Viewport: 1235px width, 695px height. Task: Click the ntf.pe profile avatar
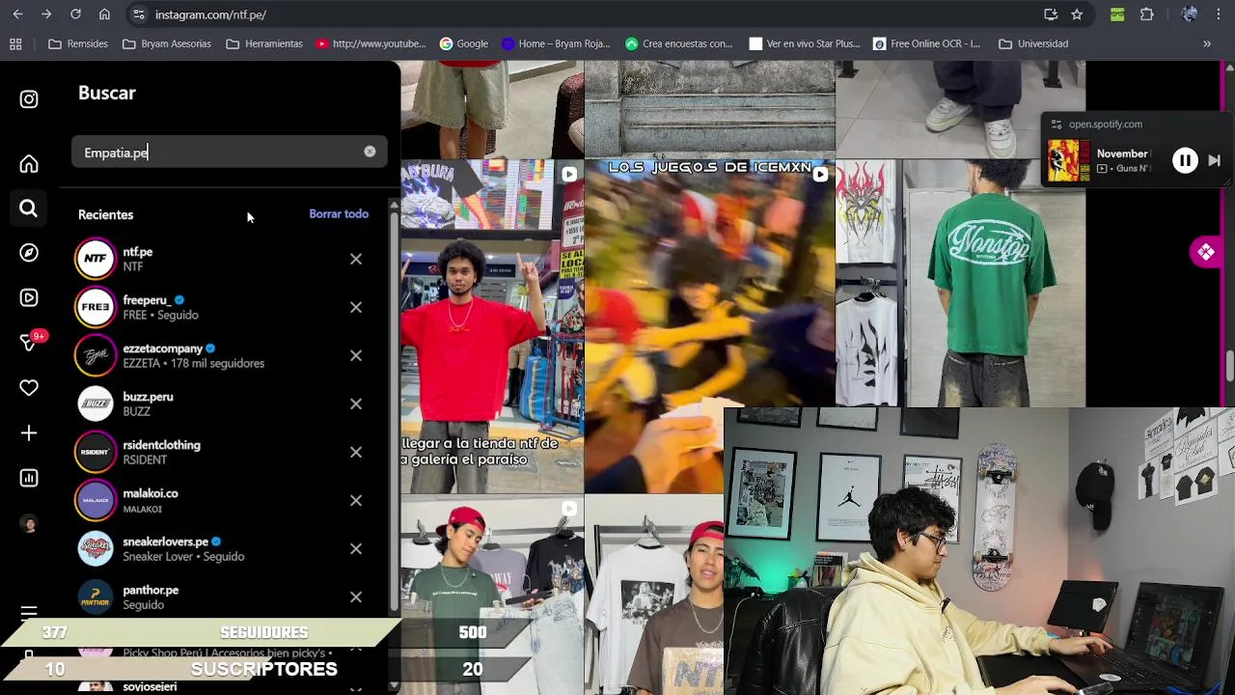(96, 259)
